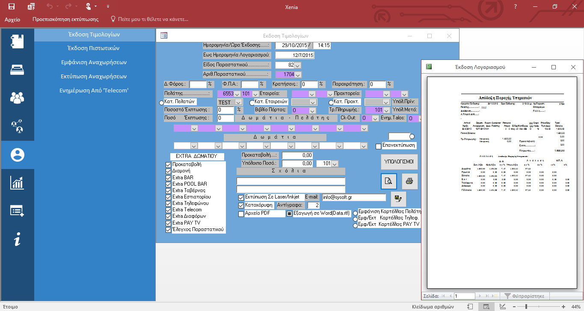Enable the Αρχείο PDF checkbox
The width and height of the screenshot is (584, 311).
click(x=241, y=214)
